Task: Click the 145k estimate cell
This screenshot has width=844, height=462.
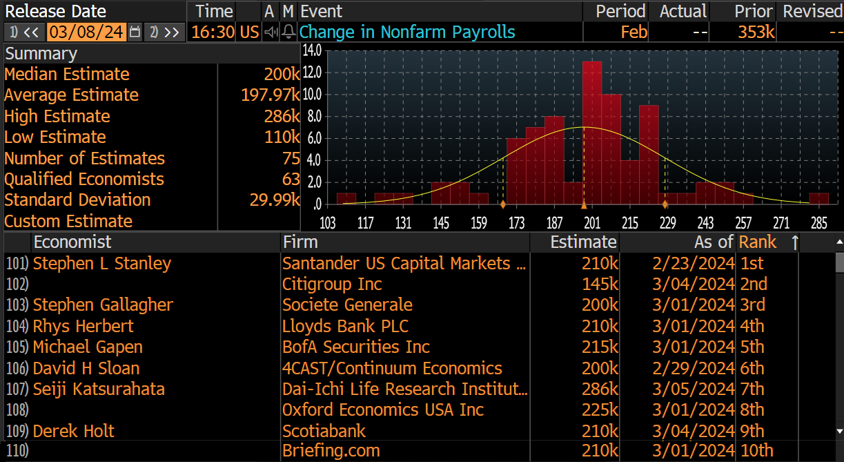Action: (600, 285)
